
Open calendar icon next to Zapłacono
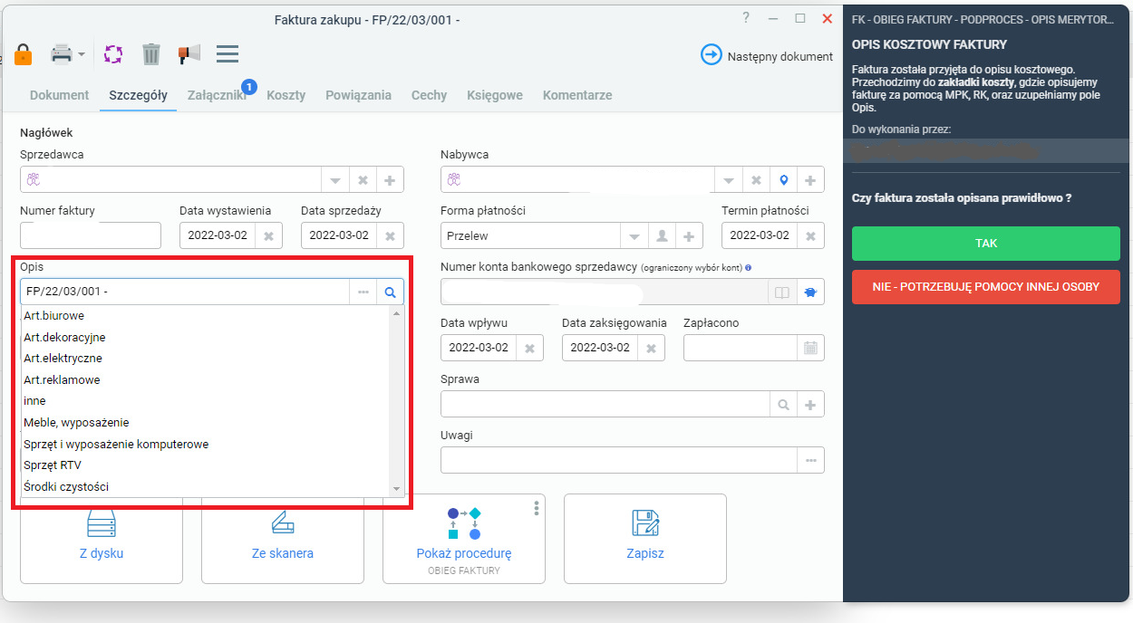[810, 348]
